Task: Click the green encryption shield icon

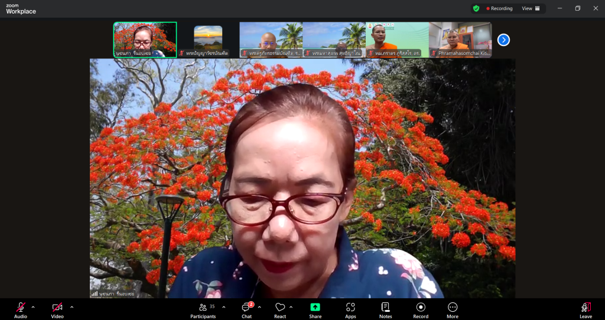Action: point(476,8)
